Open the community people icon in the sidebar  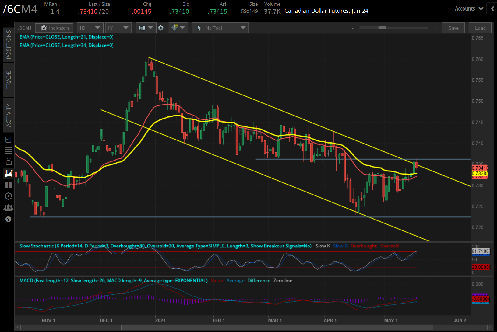coord(9,207)
